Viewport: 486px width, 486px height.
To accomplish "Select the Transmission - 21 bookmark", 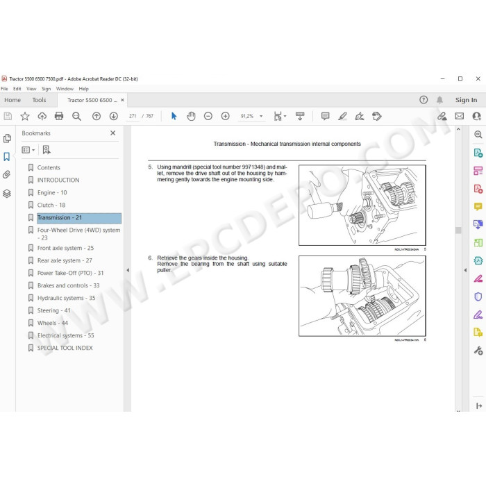I will click(79, 218).
